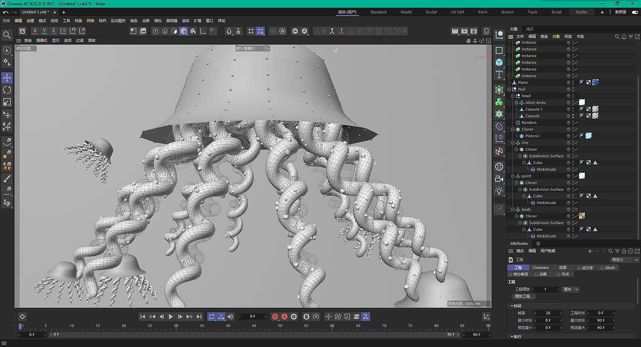Collapse the Null object tree node
The height and width of the screenshot is (347, 641).
(510, 89)
